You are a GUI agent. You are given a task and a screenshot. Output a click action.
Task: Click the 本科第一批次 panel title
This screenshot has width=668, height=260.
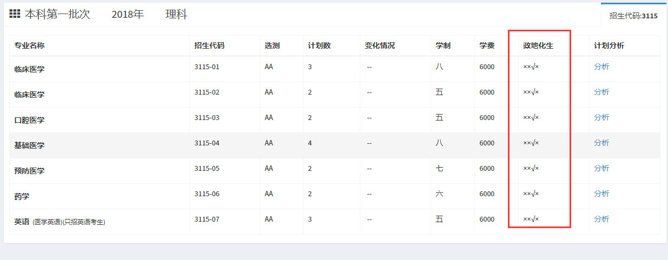57,15
